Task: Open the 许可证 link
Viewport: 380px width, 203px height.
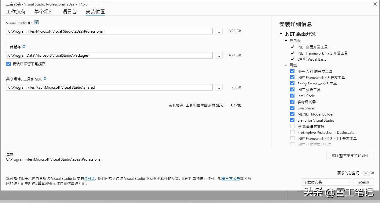Action: click(x=89, y=179)
